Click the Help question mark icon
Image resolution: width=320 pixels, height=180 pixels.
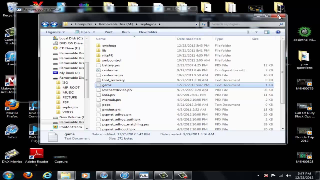tap(278, 32)
